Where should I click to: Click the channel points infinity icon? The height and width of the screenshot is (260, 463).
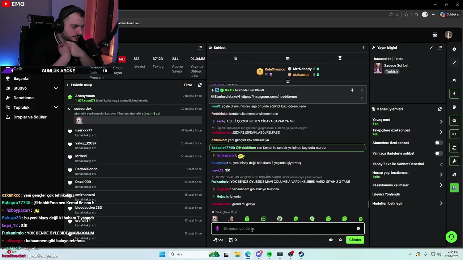click(x=218, y=240)
